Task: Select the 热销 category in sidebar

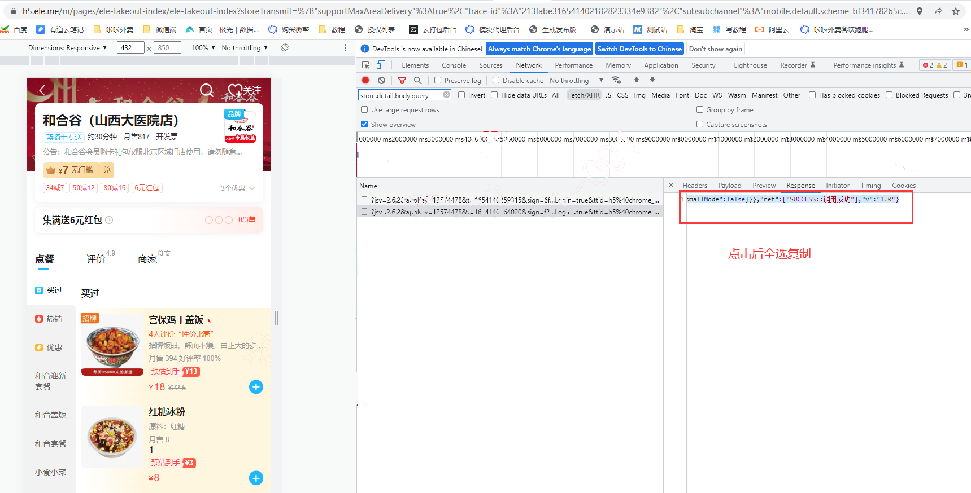Action: tap(49, 319)
